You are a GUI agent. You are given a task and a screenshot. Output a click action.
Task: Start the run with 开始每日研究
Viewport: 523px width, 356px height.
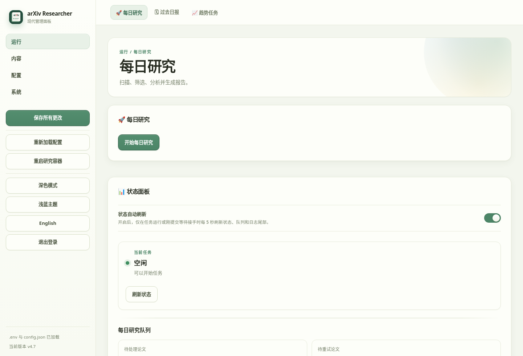click(x=139, y=142)
